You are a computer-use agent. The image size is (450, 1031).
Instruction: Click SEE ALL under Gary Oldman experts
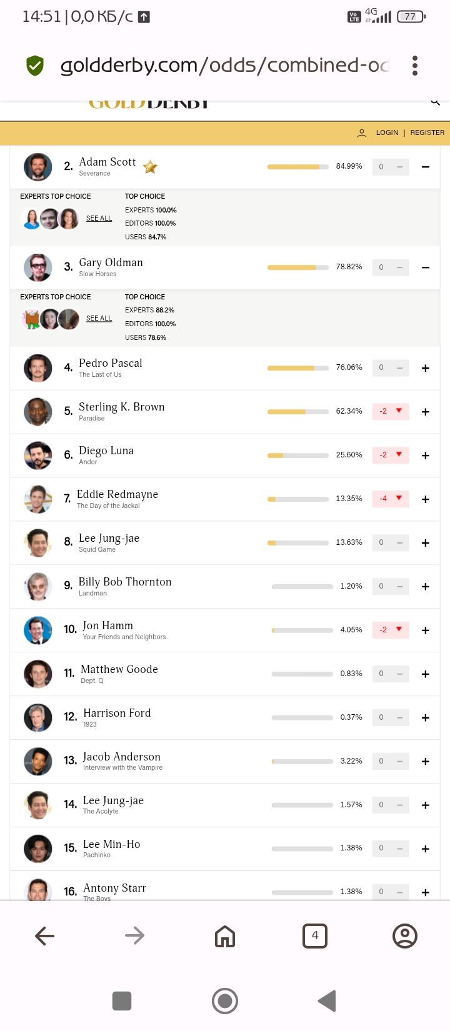tap(99, 318)
